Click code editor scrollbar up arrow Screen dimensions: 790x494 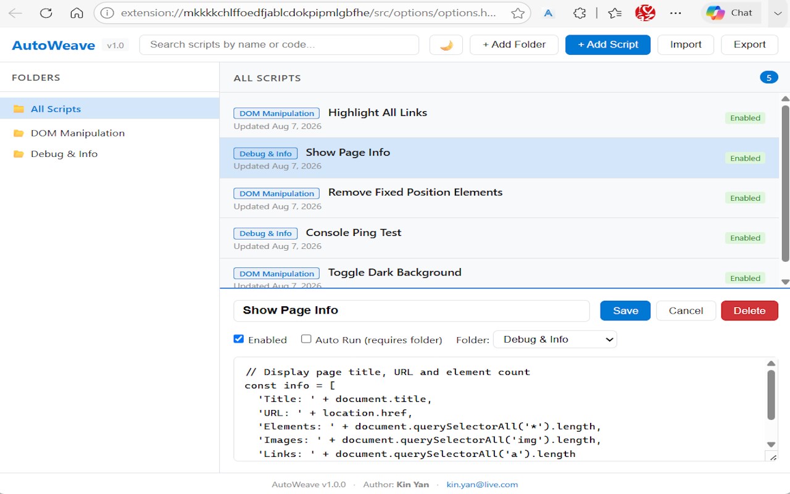[x=771, y=364]
